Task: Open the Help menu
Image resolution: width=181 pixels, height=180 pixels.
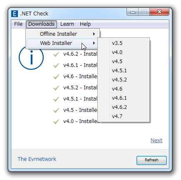Action: tap(85, 24)
